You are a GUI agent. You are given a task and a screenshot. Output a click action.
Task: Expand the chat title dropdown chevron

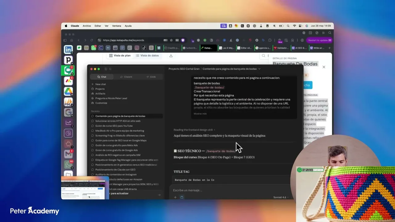[x=259, y=69]
